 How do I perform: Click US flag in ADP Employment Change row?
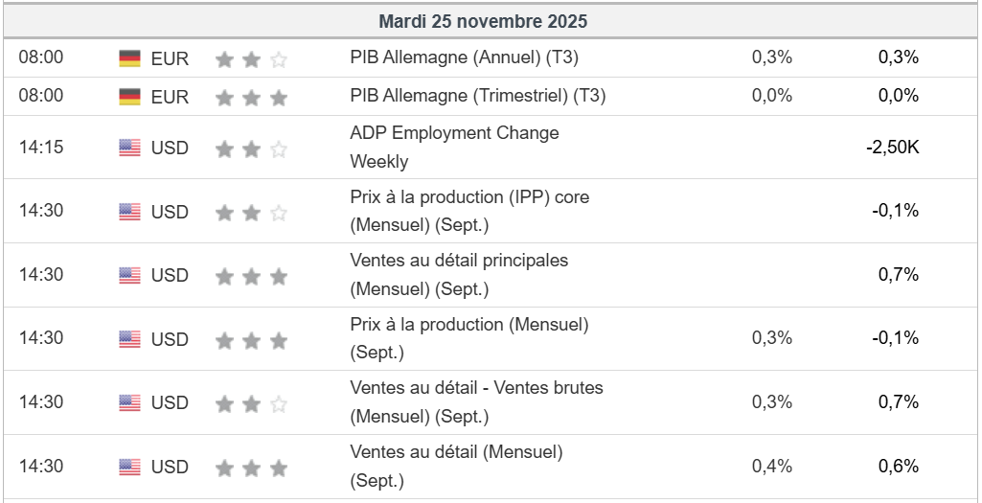point(129,148)
